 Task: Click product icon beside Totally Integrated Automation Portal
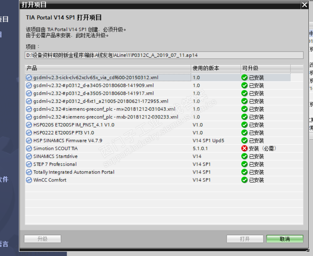[29, 172]
